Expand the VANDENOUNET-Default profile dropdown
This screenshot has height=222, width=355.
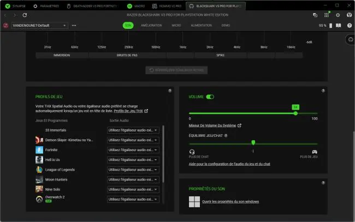[x=39, y=25]
